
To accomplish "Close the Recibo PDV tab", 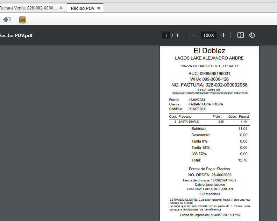I will [99, 8].
